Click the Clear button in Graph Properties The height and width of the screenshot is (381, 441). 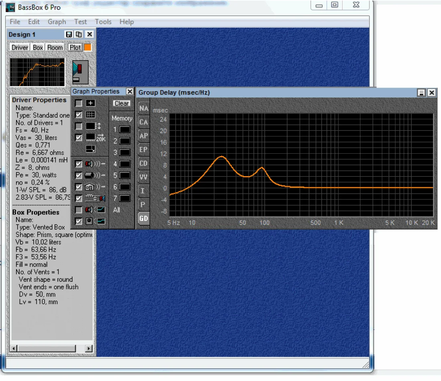click(x=121, y=103)
